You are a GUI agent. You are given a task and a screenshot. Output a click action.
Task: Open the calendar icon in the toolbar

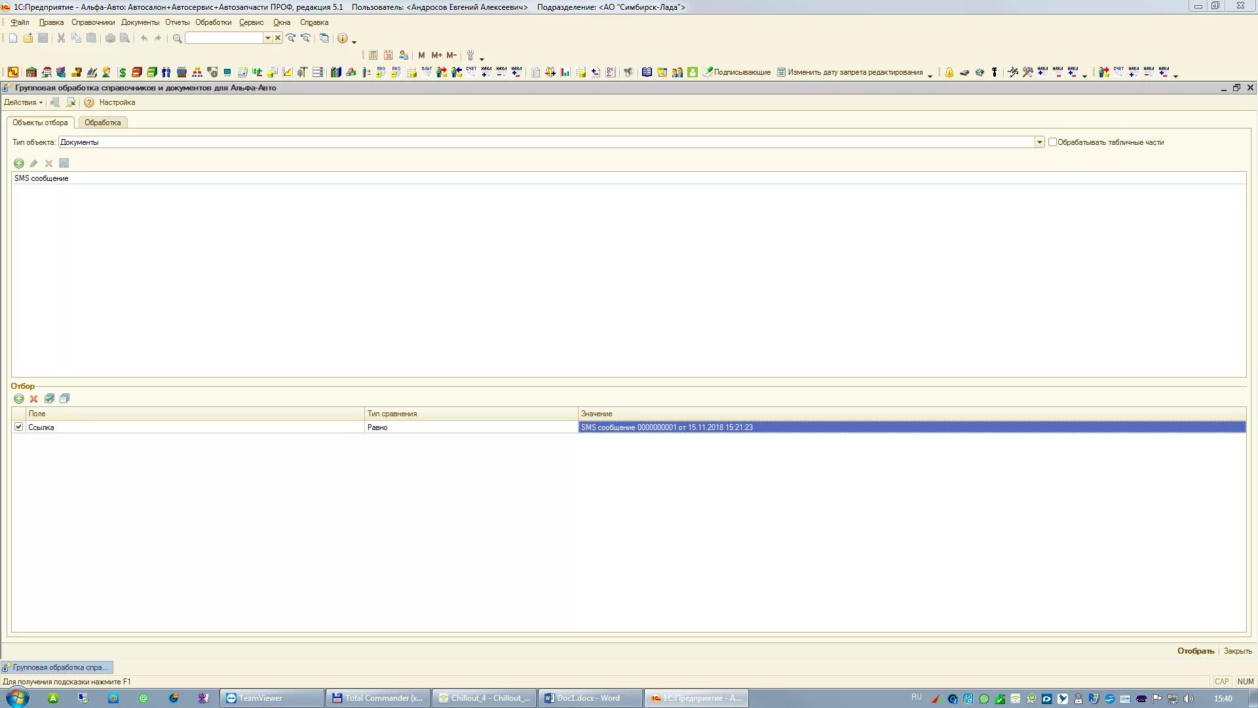click(388, 56)
